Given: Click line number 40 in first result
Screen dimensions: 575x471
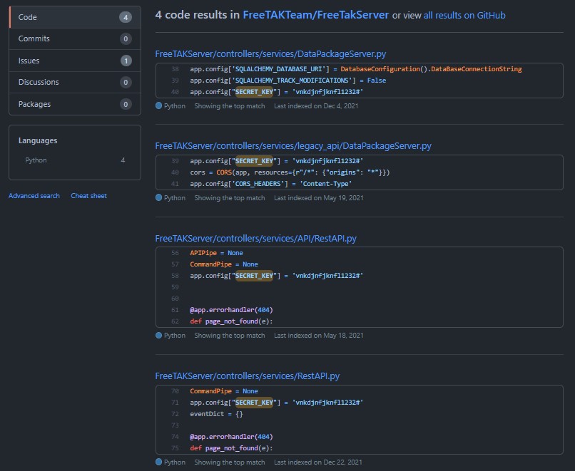Looking at the screenshot, I should 175,92.
